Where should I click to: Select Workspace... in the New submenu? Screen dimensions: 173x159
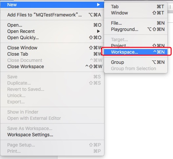[136, 52]
